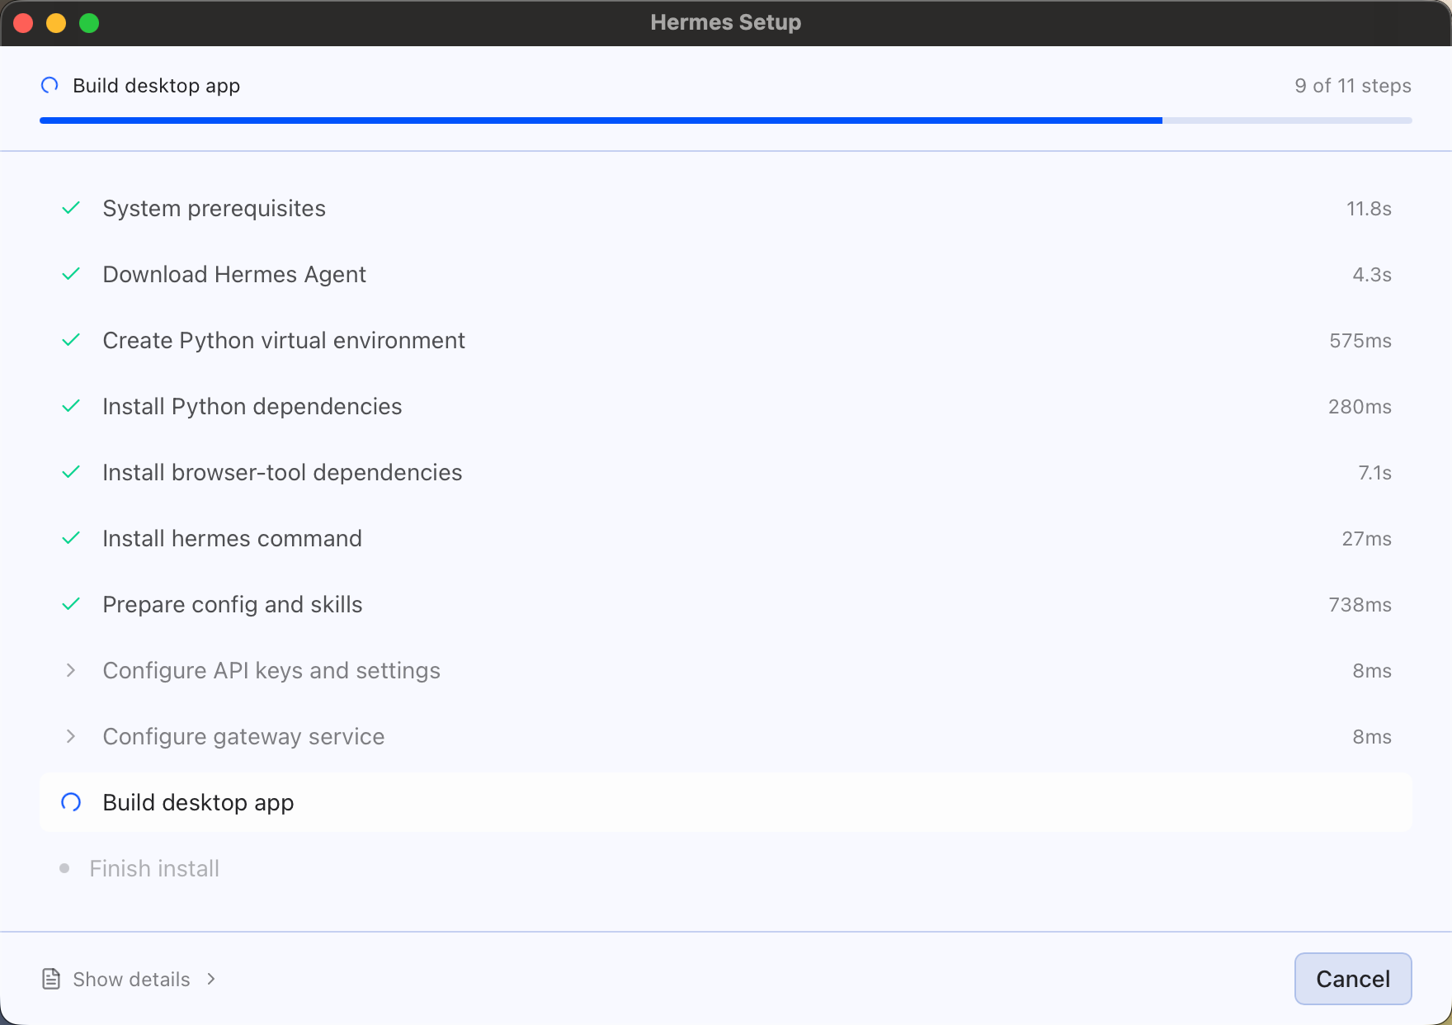1452x1025 pixels.
Task: Click the checkmark next to Download Hermes Agent
Action: tap(71, 274)
